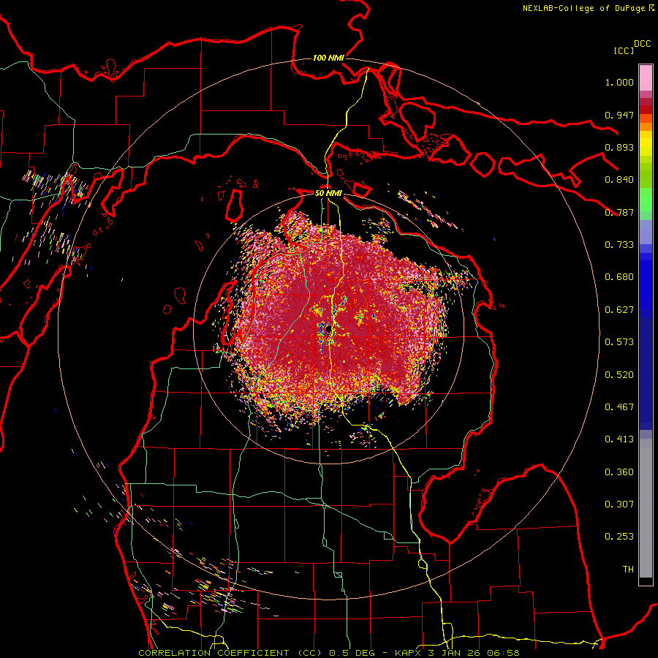Click the 0.840 legend value

coord(619,180)
